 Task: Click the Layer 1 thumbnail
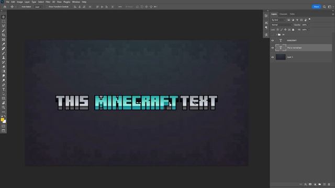[281, 57]
